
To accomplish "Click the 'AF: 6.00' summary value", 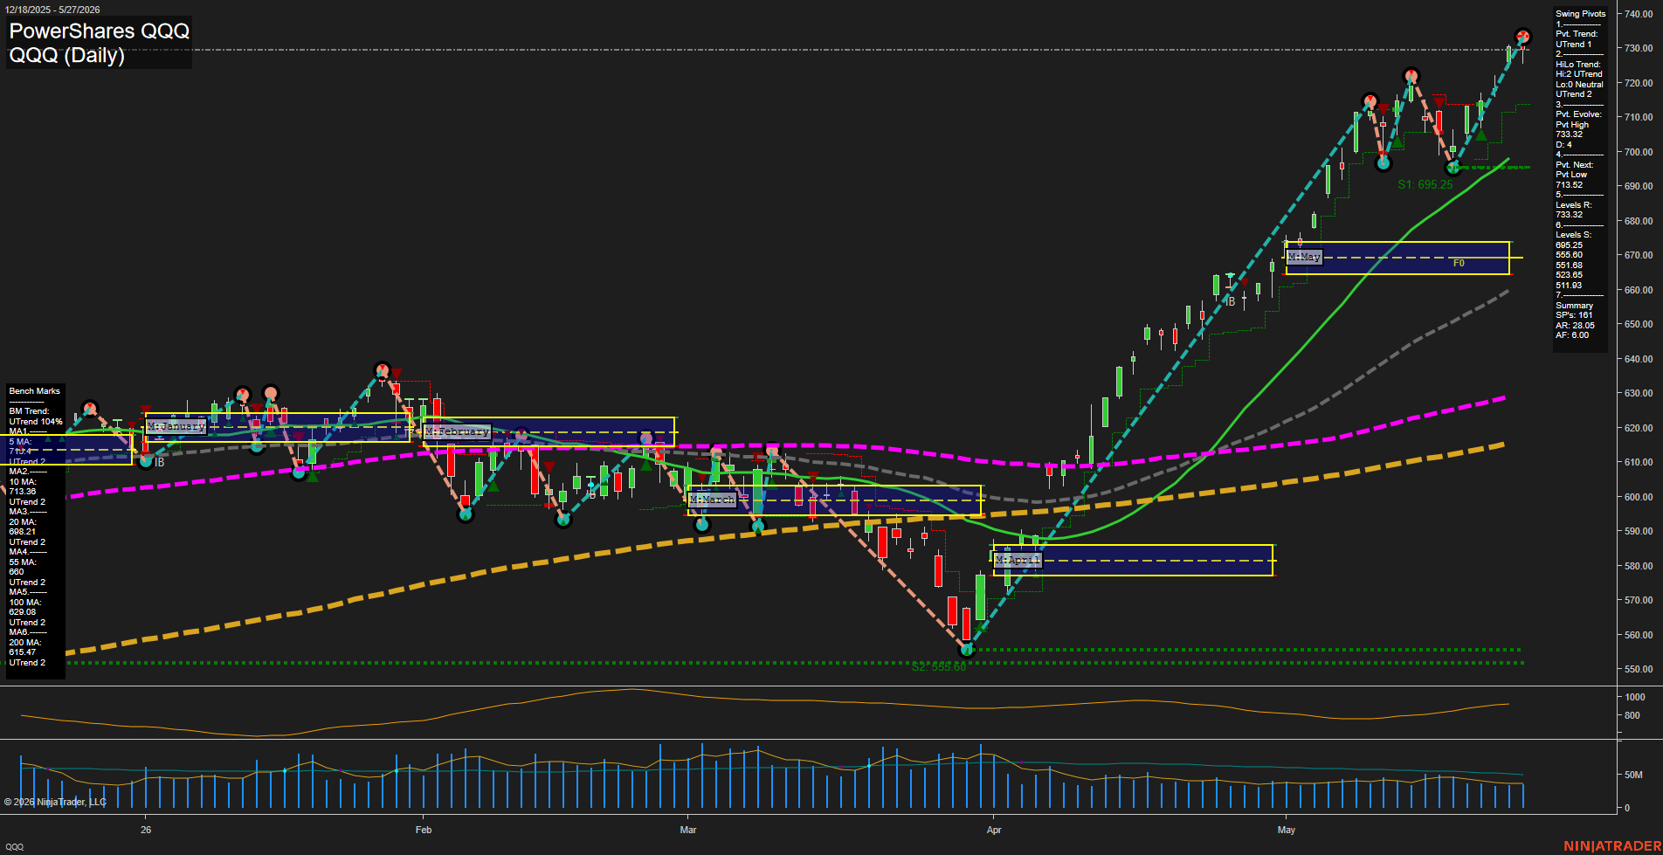I will pos(1572,335).
